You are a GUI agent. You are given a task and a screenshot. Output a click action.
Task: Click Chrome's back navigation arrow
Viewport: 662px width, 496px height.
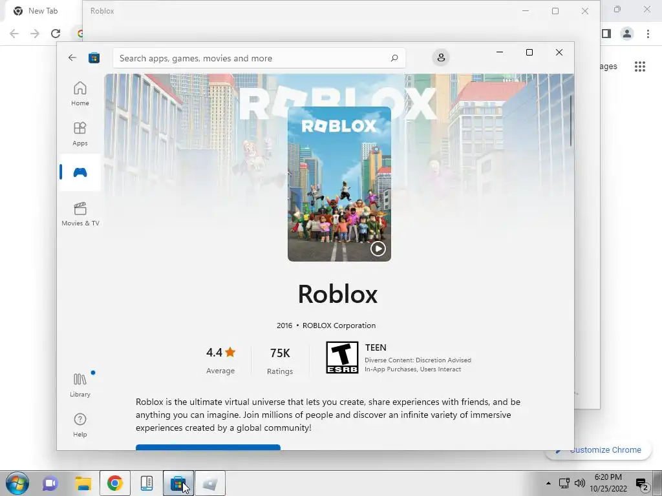point(14,34)
